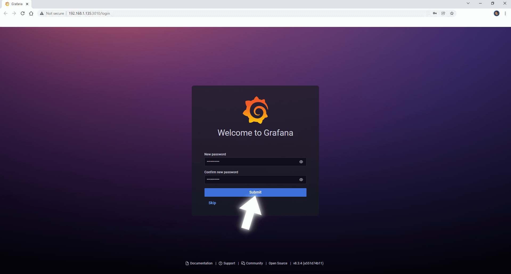The height and width of the screenshot is (274, 511).
Task: Go back with browser back arrow
Action: pos(6,13)
